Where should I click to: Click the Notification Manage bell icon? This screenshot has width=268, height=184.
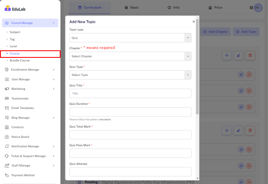click(x=7, y=146)
